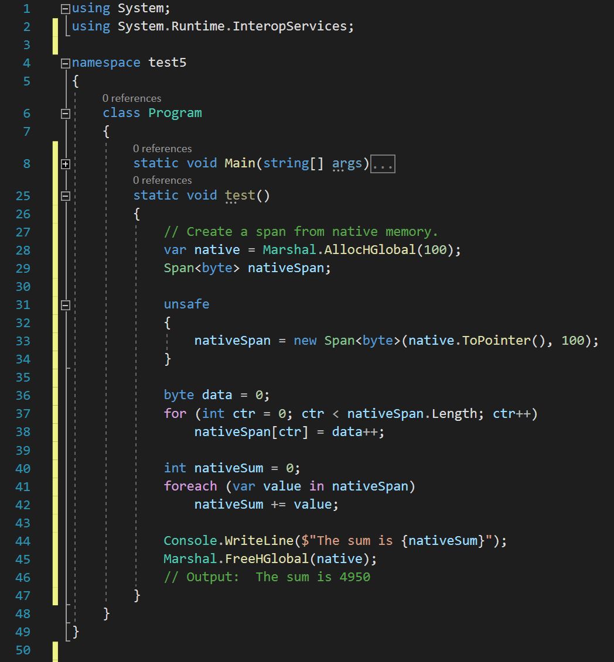Open '0 references' above the Main method
Viewport: 614px width, 662px height.
point(162,149)
